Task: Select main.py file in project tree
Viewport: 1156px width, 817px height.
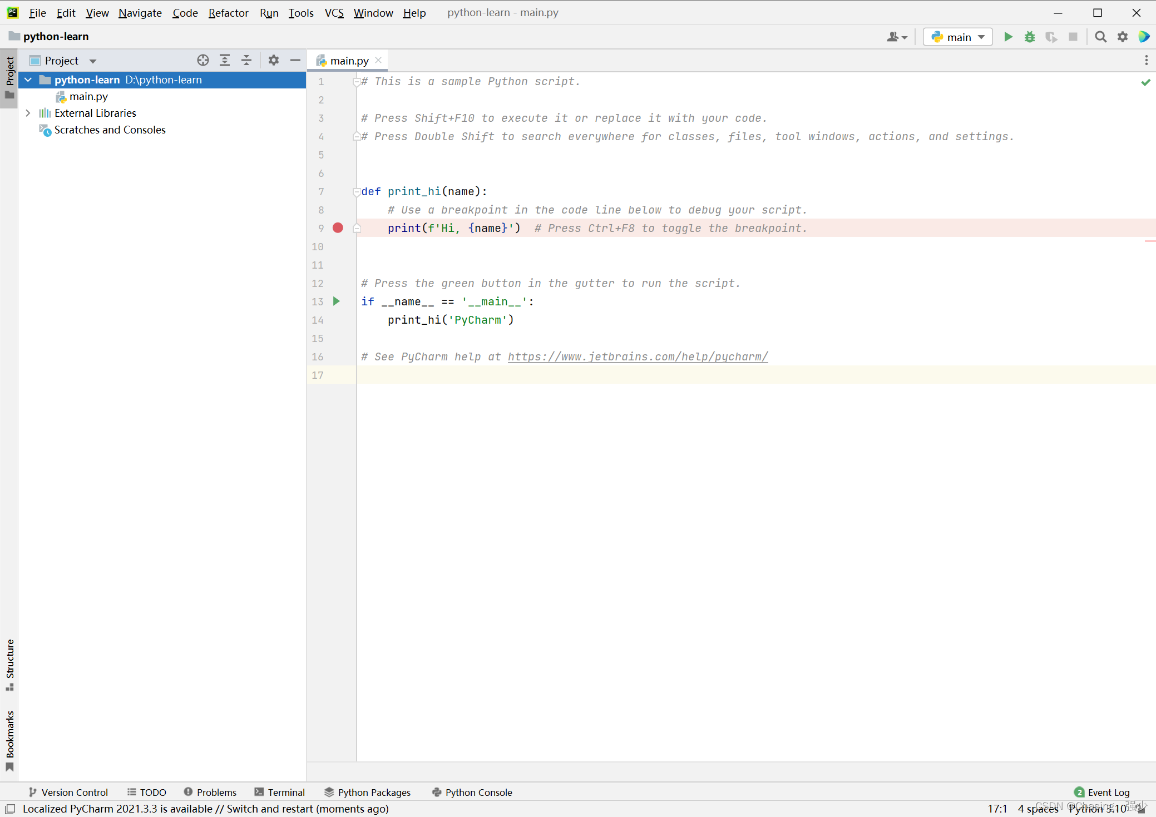Action: 87,96
